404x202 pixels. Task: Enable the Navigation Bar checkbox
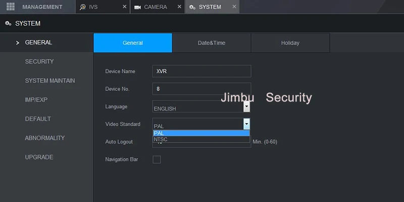(x=157, y=160)
